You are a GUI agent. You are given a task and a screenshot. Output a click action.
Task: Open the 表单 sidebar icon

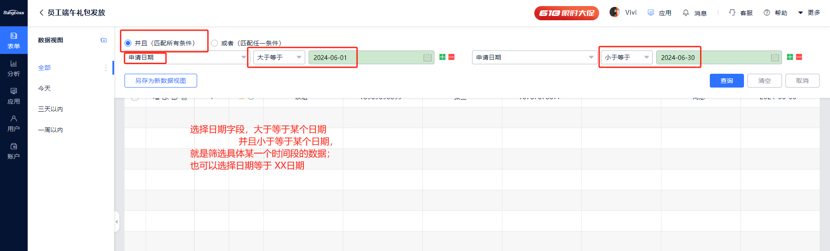pyautogui.click(x=14, y=40)
